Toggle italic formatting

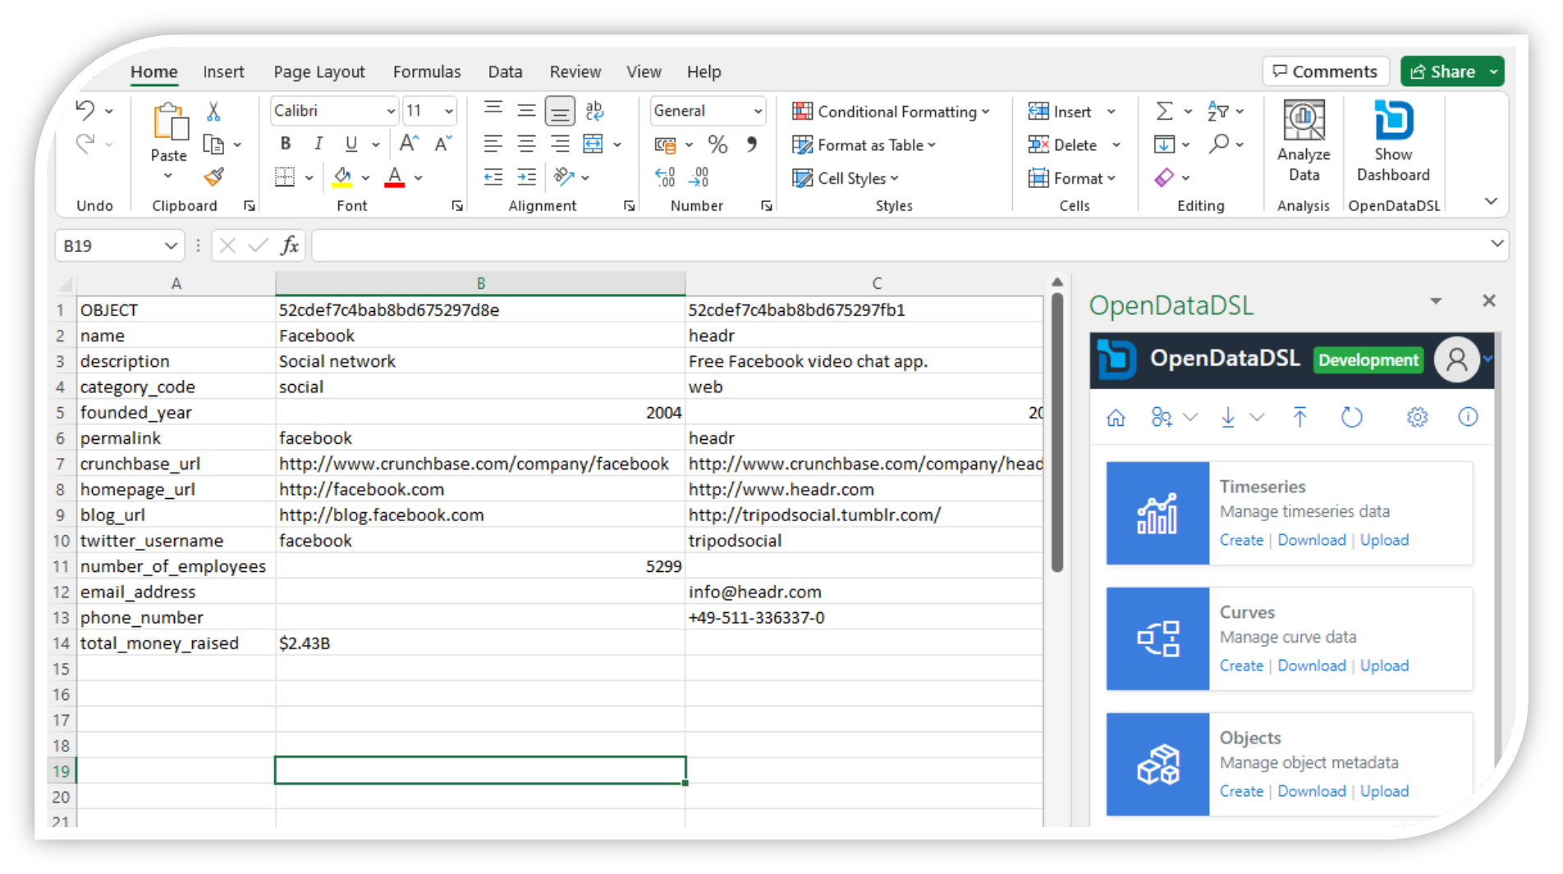point(318,144)
